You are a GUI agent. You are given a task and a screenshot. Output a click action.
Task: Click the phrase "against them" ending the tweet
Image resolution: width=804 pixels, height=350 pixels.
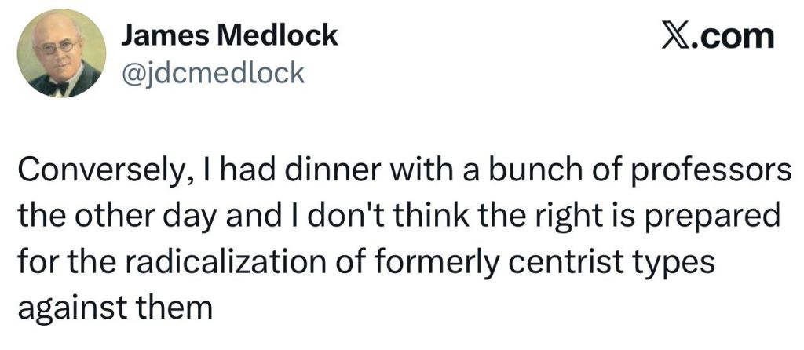click(x=115, y=306)
